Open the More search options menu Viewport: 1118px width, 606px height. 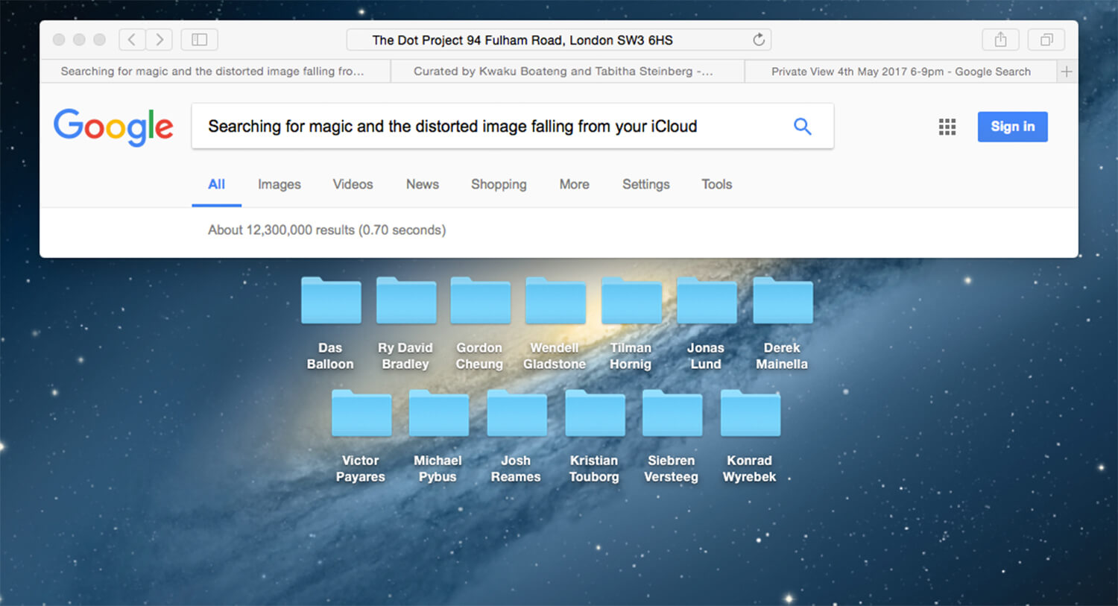(574, 184)
